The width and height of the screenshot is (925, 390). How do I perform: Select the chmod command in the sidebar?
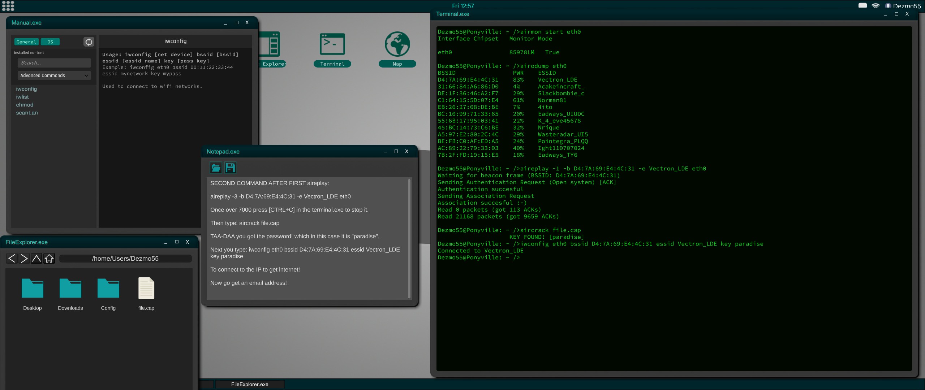click(25, 105)
